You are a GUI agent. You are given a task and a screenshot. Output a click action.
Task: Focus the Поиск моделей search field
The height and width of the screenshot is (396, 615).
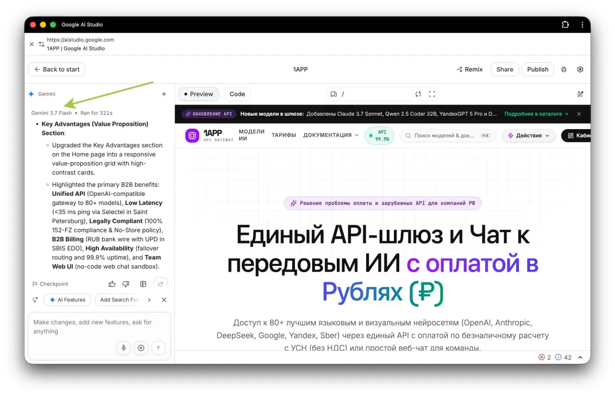point(447,135)
